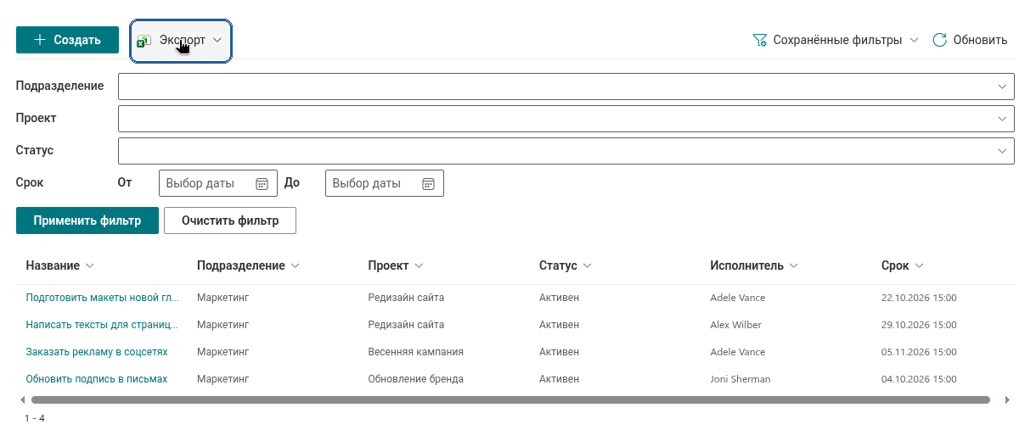Click the Обновить refresh icon
1036x441 pixels.
coord(939,40)
